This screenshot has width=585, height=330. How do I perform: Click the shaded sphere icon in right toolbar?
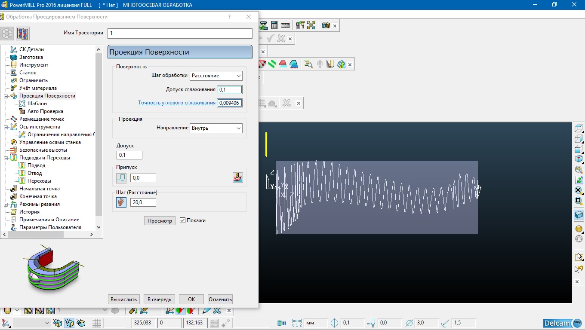point(579,229)
